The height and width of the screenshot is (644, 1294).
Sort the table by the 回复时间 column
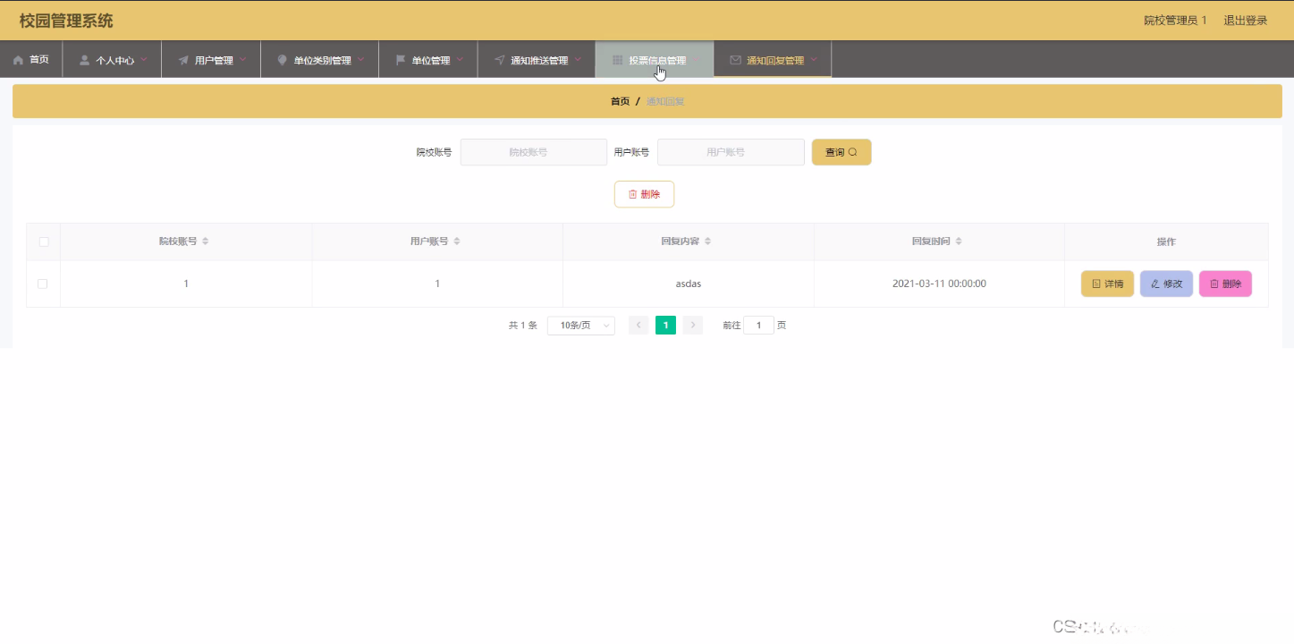tap(959, 241)
